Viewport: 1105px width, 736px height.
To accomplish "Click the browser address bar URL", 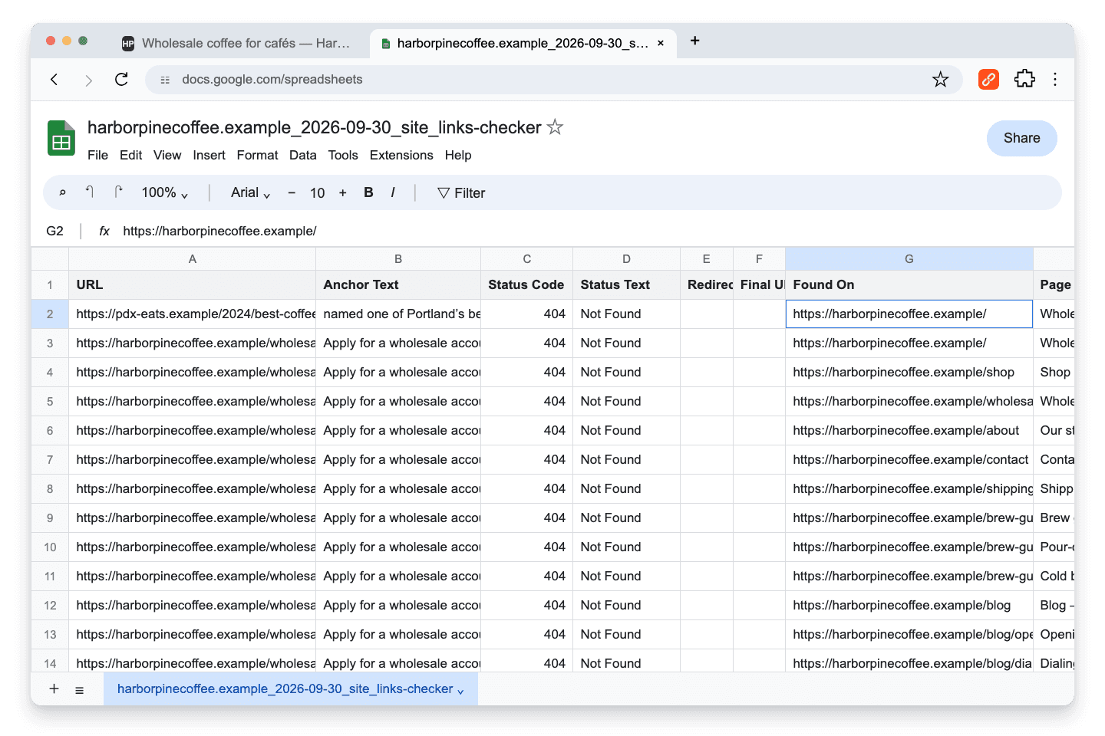I will pyautogui.click(x=272, y=80).
